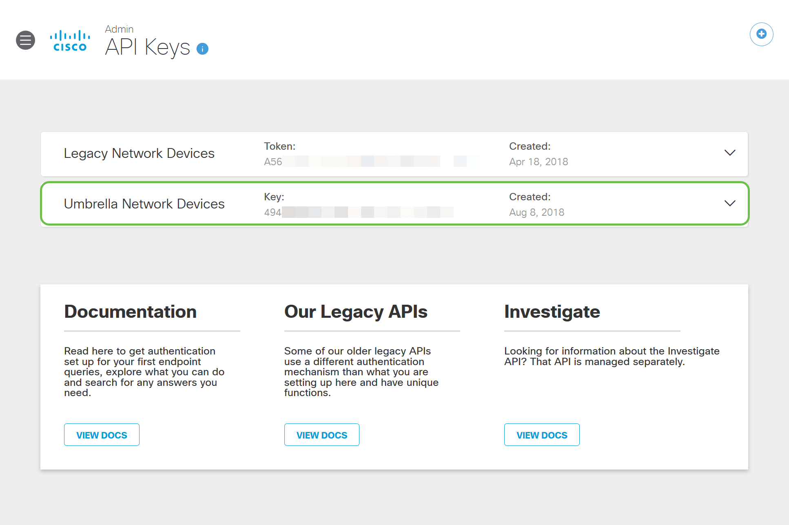
Task: Click the Aug 8, 2018 created date
Action: point(536,213)
